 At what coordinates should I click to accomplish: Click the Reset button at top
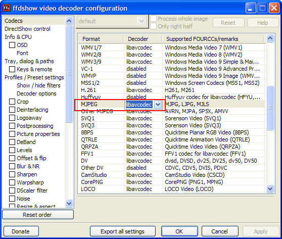(228, 23)
